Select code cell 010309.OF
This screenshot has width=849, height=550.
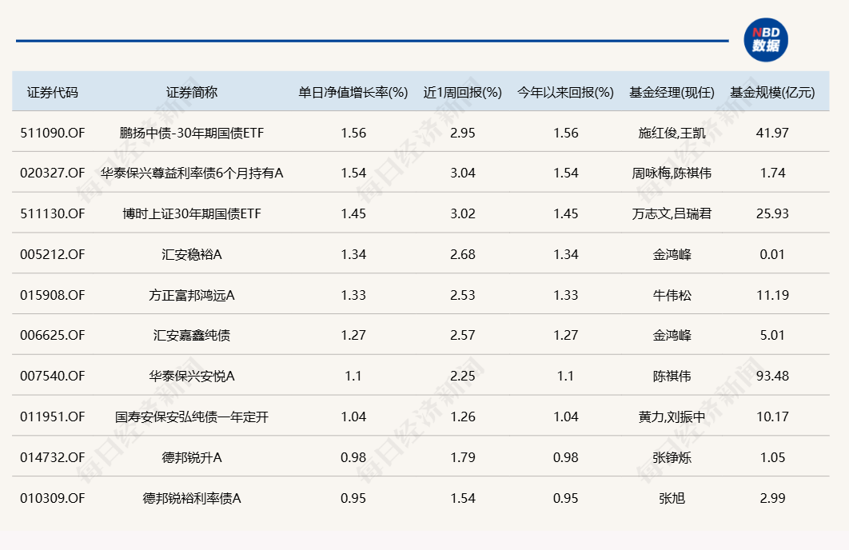pos(53,498)
